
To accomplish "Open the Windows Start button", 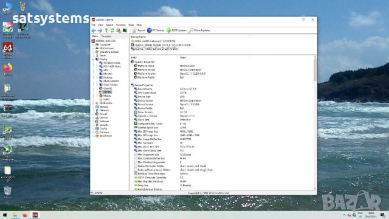I will [4, 215].
